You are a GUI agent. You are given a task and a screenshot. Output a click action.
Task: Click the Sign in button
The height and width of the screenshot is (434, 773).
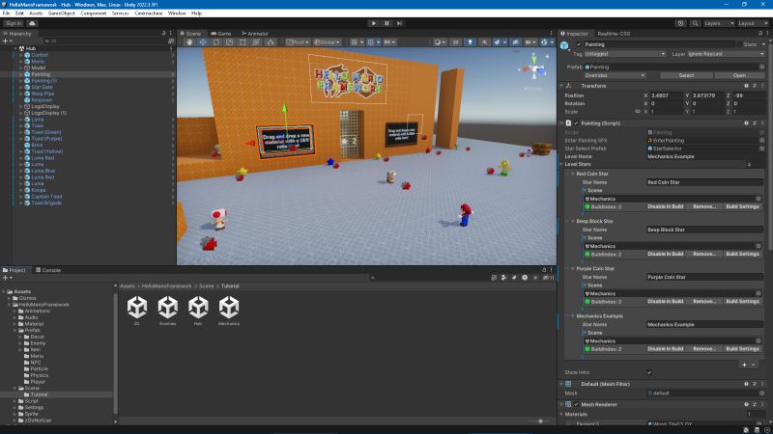(14, 23)
